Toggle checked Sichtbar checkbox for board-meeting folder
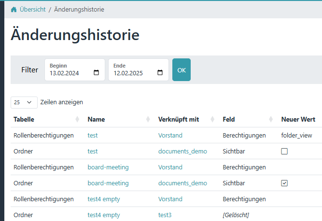Screen dimensions: 322x221 [x=284, y=183]
